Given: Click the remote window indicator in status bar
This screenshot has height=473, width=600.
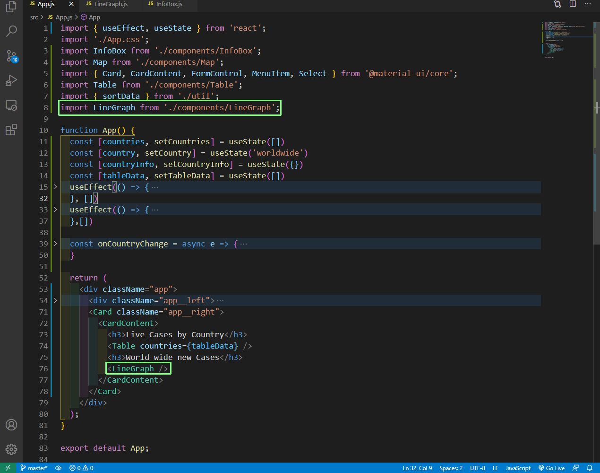Looking at the screenshot, I should click(x=8, y=468).
